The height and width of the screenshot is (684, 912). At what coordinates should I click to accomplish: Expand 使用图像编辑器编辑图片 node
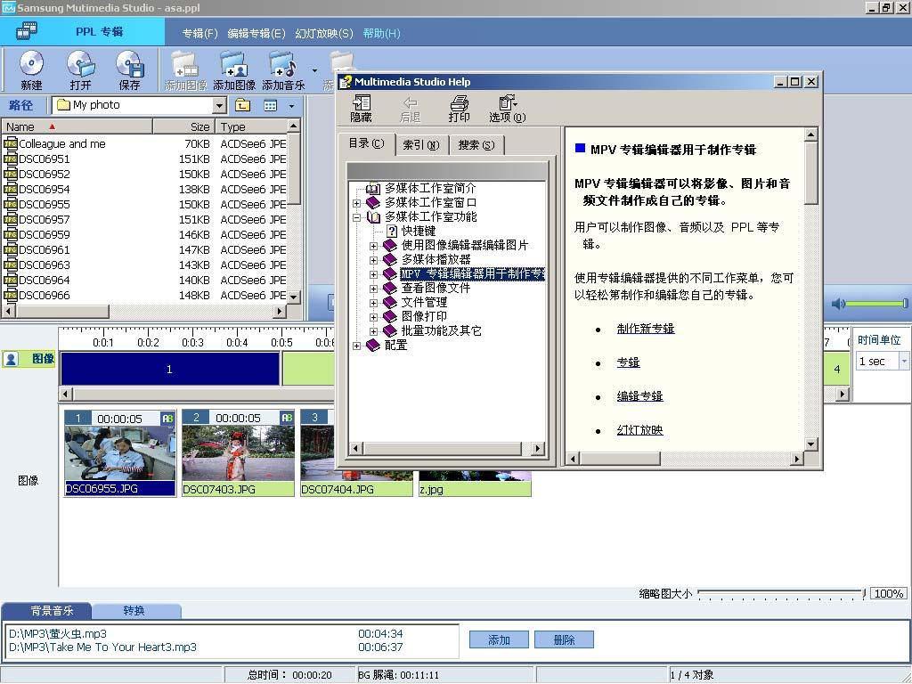[373, 246]
